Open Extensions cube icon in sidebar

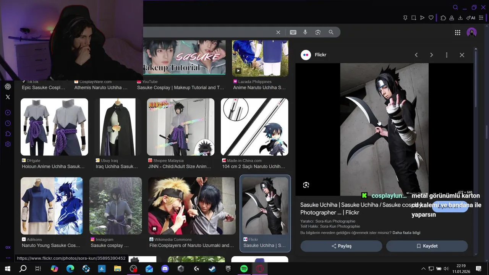point(8,134)
